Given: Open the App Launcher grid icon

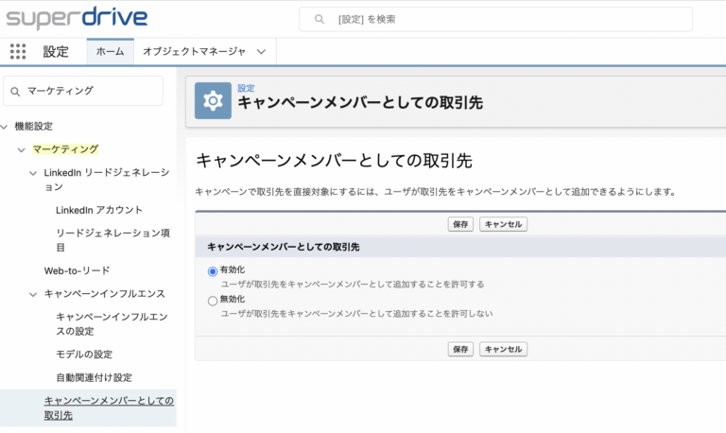Looking at the screenshot, I should pos(18,51).
